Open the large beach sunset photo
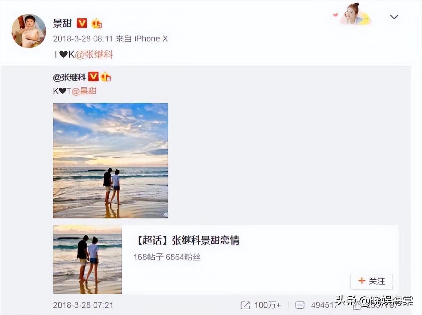 111,160
